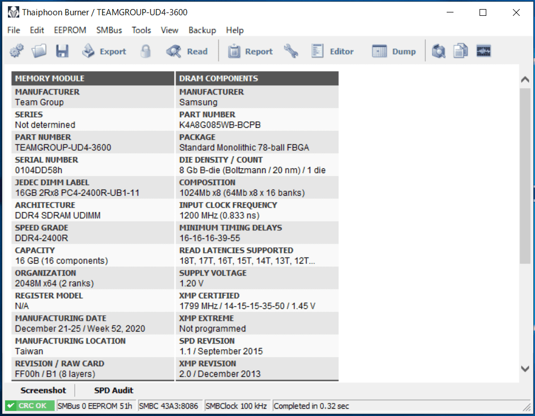Image resolution: width=535 pixels, height=416 pixels.
Task: Click status bar entry SMBClock 100 kHz
Action: (x=237, y=406)
